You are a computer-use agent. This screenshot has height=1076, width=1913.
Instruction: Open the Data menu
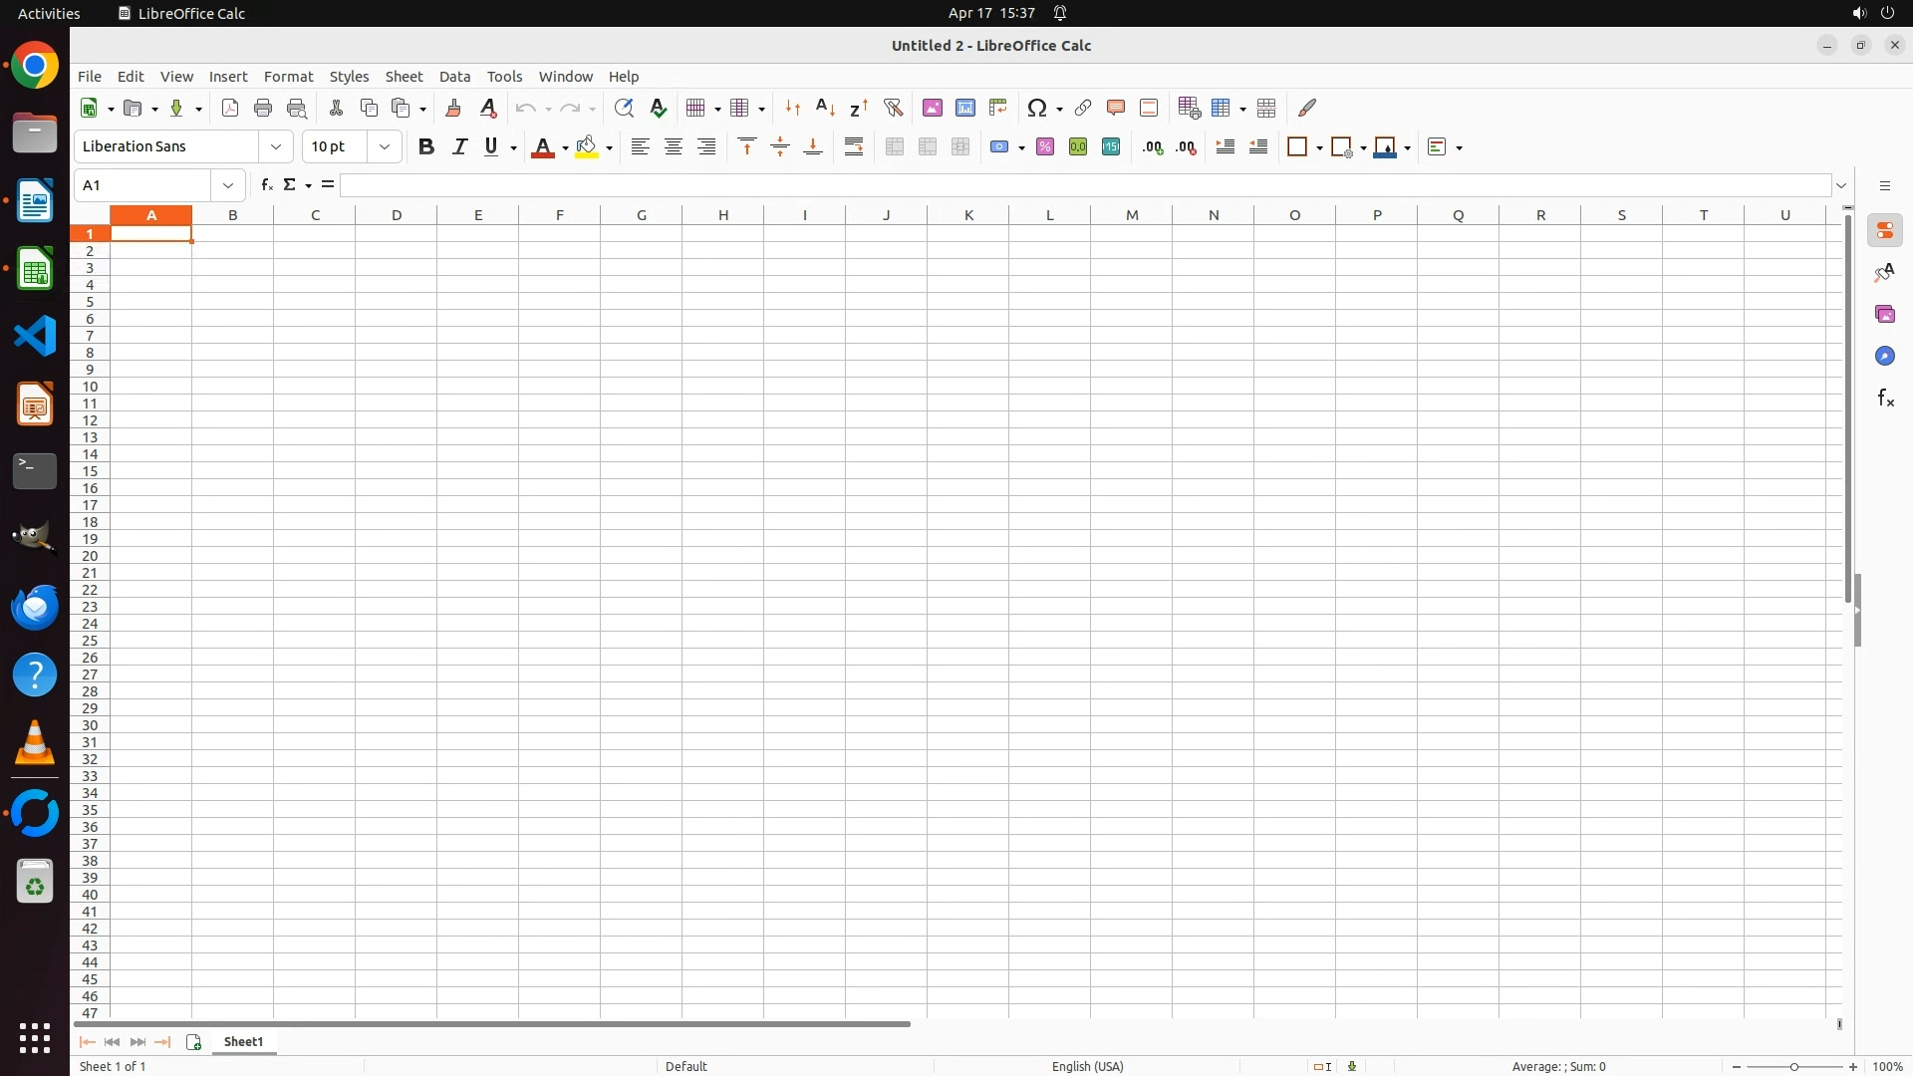(454, 77)
